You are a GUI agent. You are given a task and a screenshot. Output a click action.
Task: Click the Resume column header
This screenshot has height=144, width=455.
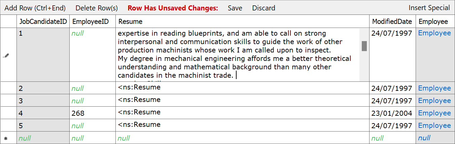tap(242, 22)
